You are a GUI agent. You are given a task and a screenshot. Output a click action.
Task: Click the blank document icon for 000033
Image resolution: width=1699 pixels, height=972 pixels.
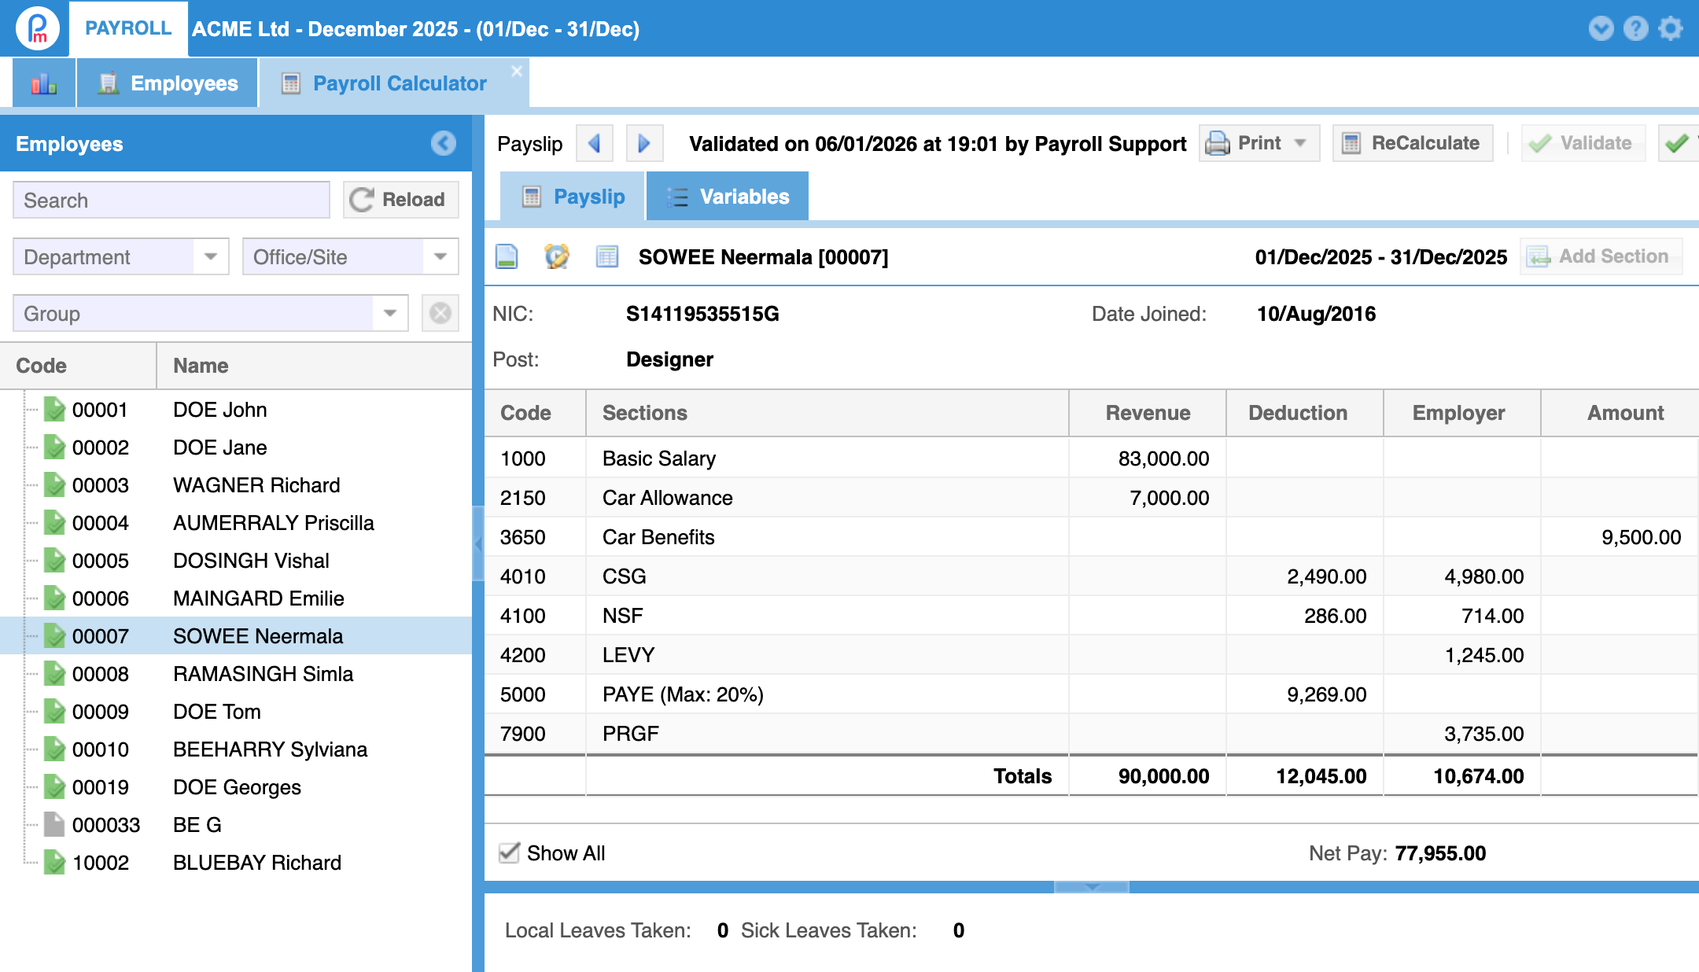[54, 825]
